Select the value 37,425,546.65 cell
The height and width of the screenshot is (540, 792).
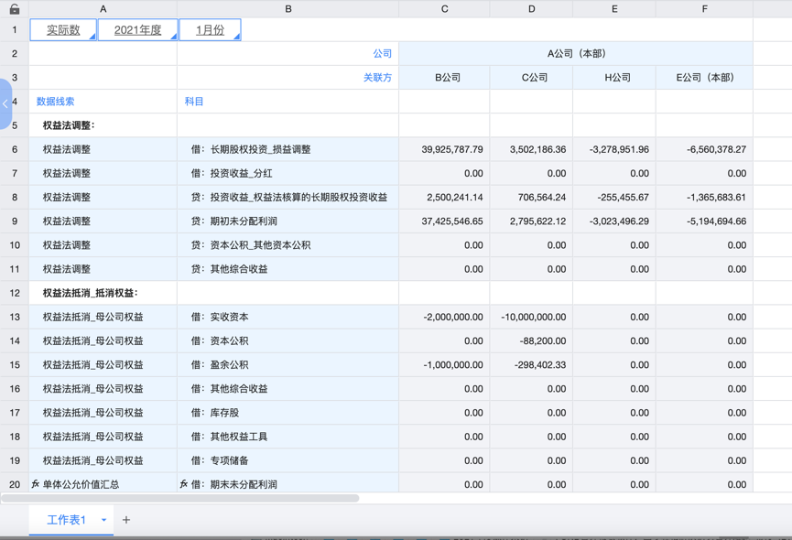pos(444,221)
